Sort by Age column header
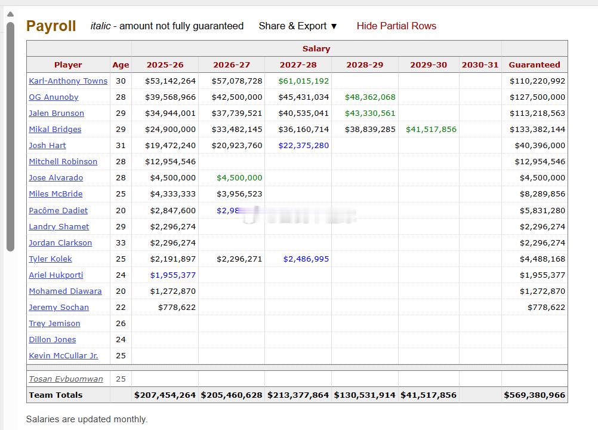598x430 pixels. click(x=121, y=64)
